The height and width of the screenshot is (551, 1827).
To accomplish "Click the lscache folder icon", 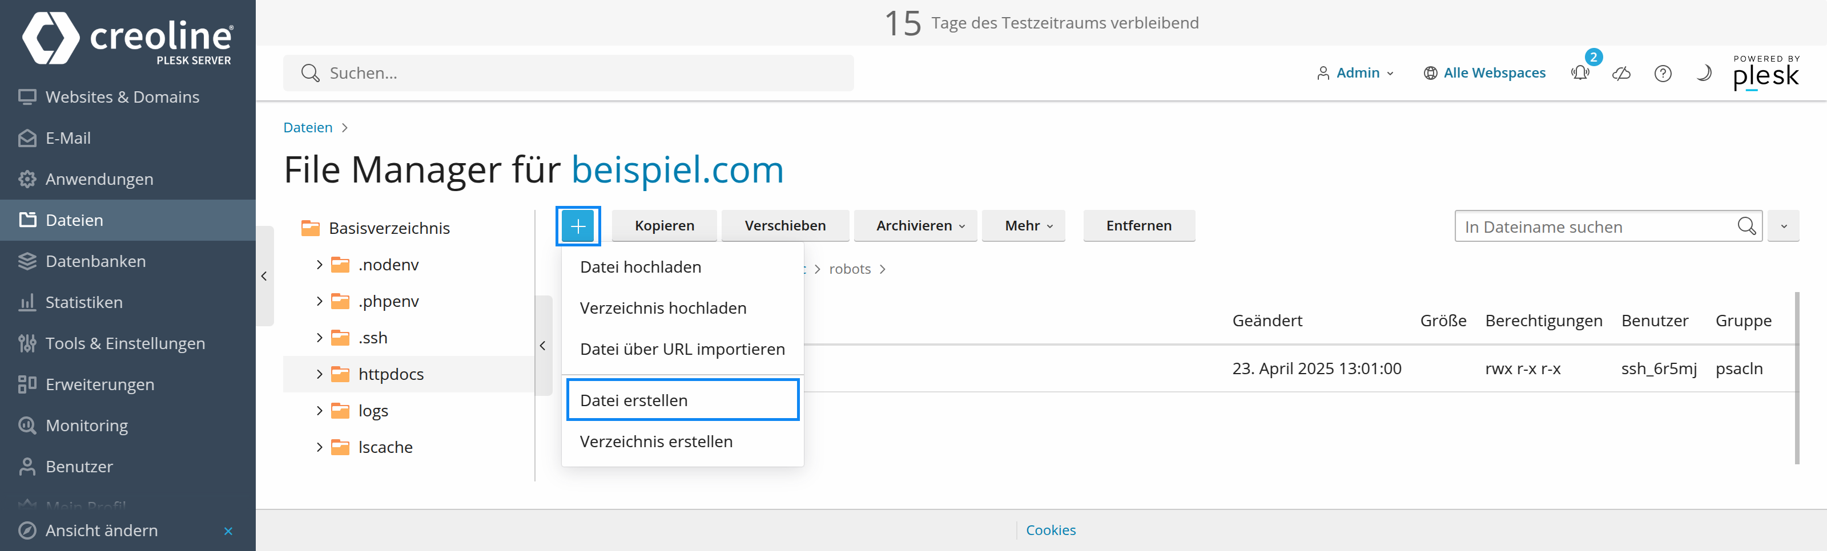I will 340,447.
